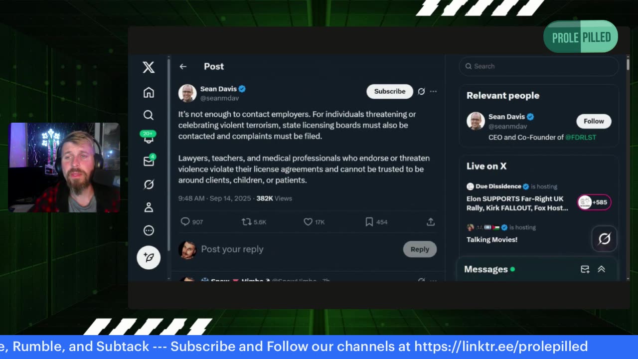Bookmark the Sean Davis post

pos(369,222)
